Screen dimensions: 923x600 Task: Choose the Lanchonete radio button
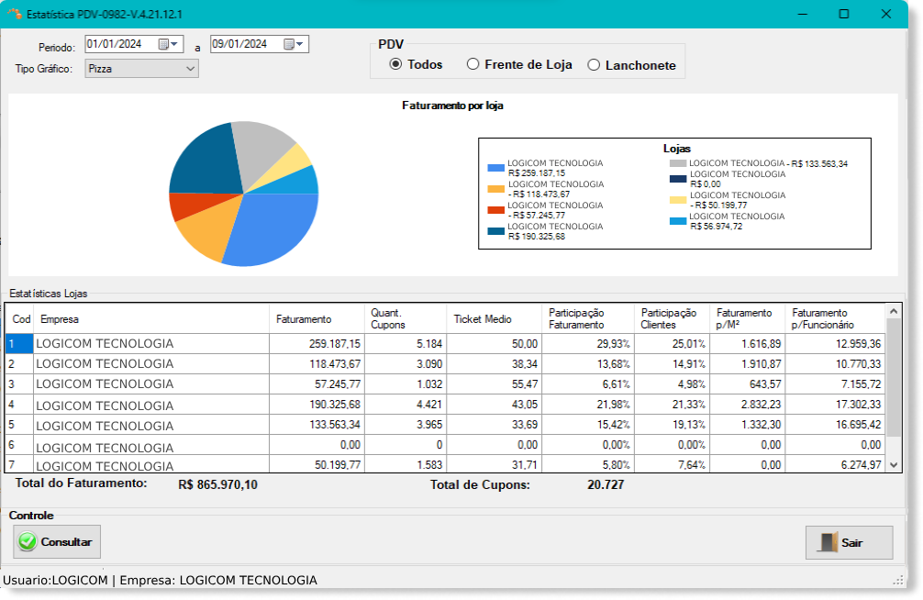(x=594, y=65)
